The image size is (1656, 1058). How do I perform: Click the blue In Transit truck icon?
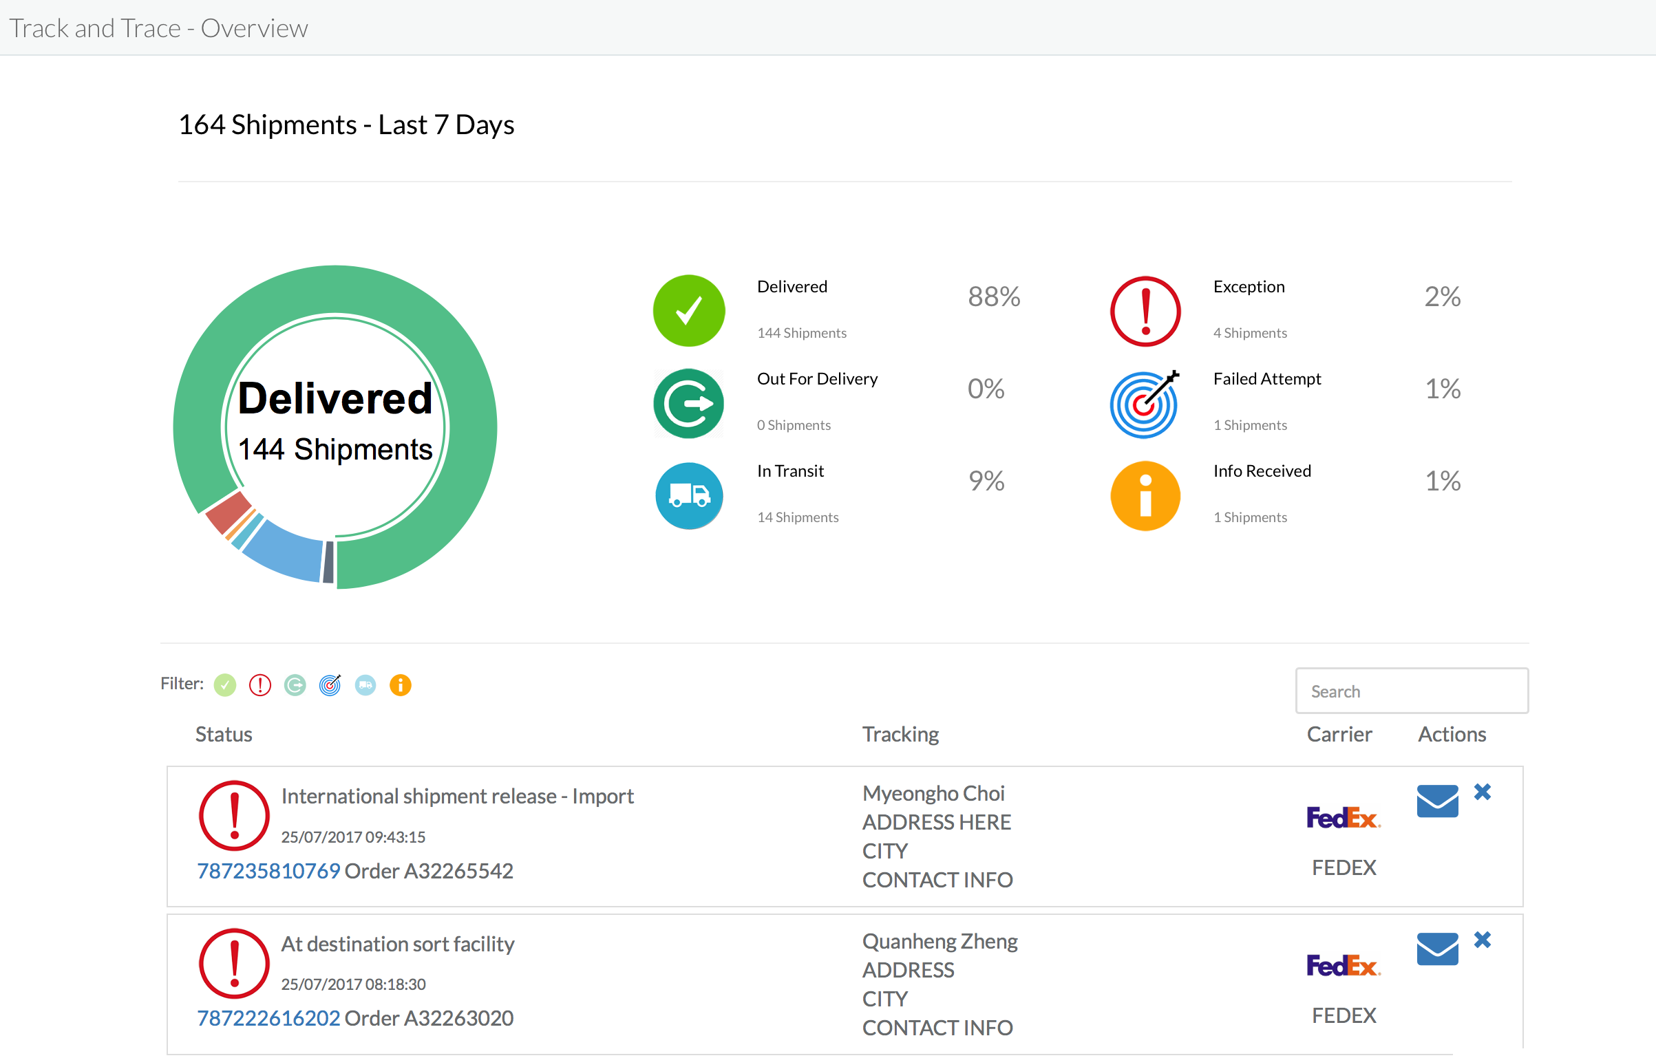click(x=688, y=495)
